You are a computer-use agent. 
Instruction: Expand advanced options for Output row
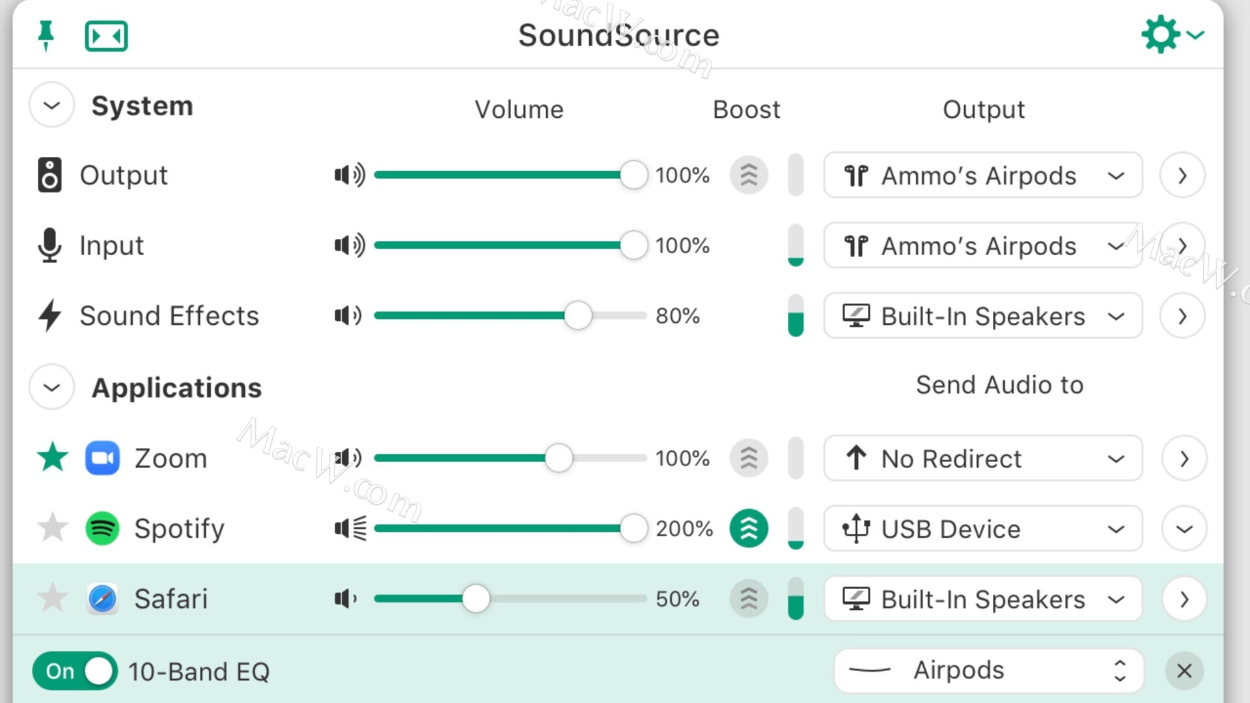tap(1183, 175)
